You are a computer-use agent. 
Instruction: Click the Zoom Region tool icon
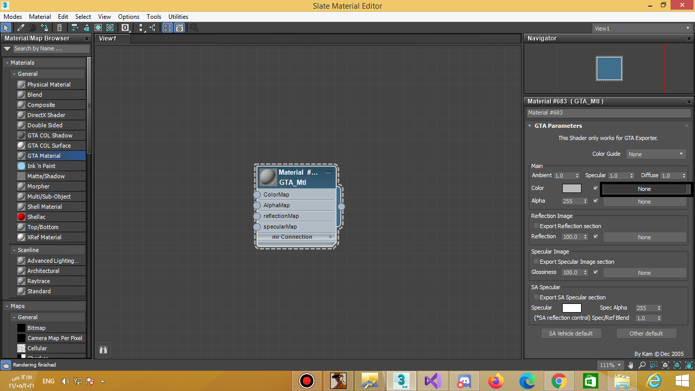654,365
